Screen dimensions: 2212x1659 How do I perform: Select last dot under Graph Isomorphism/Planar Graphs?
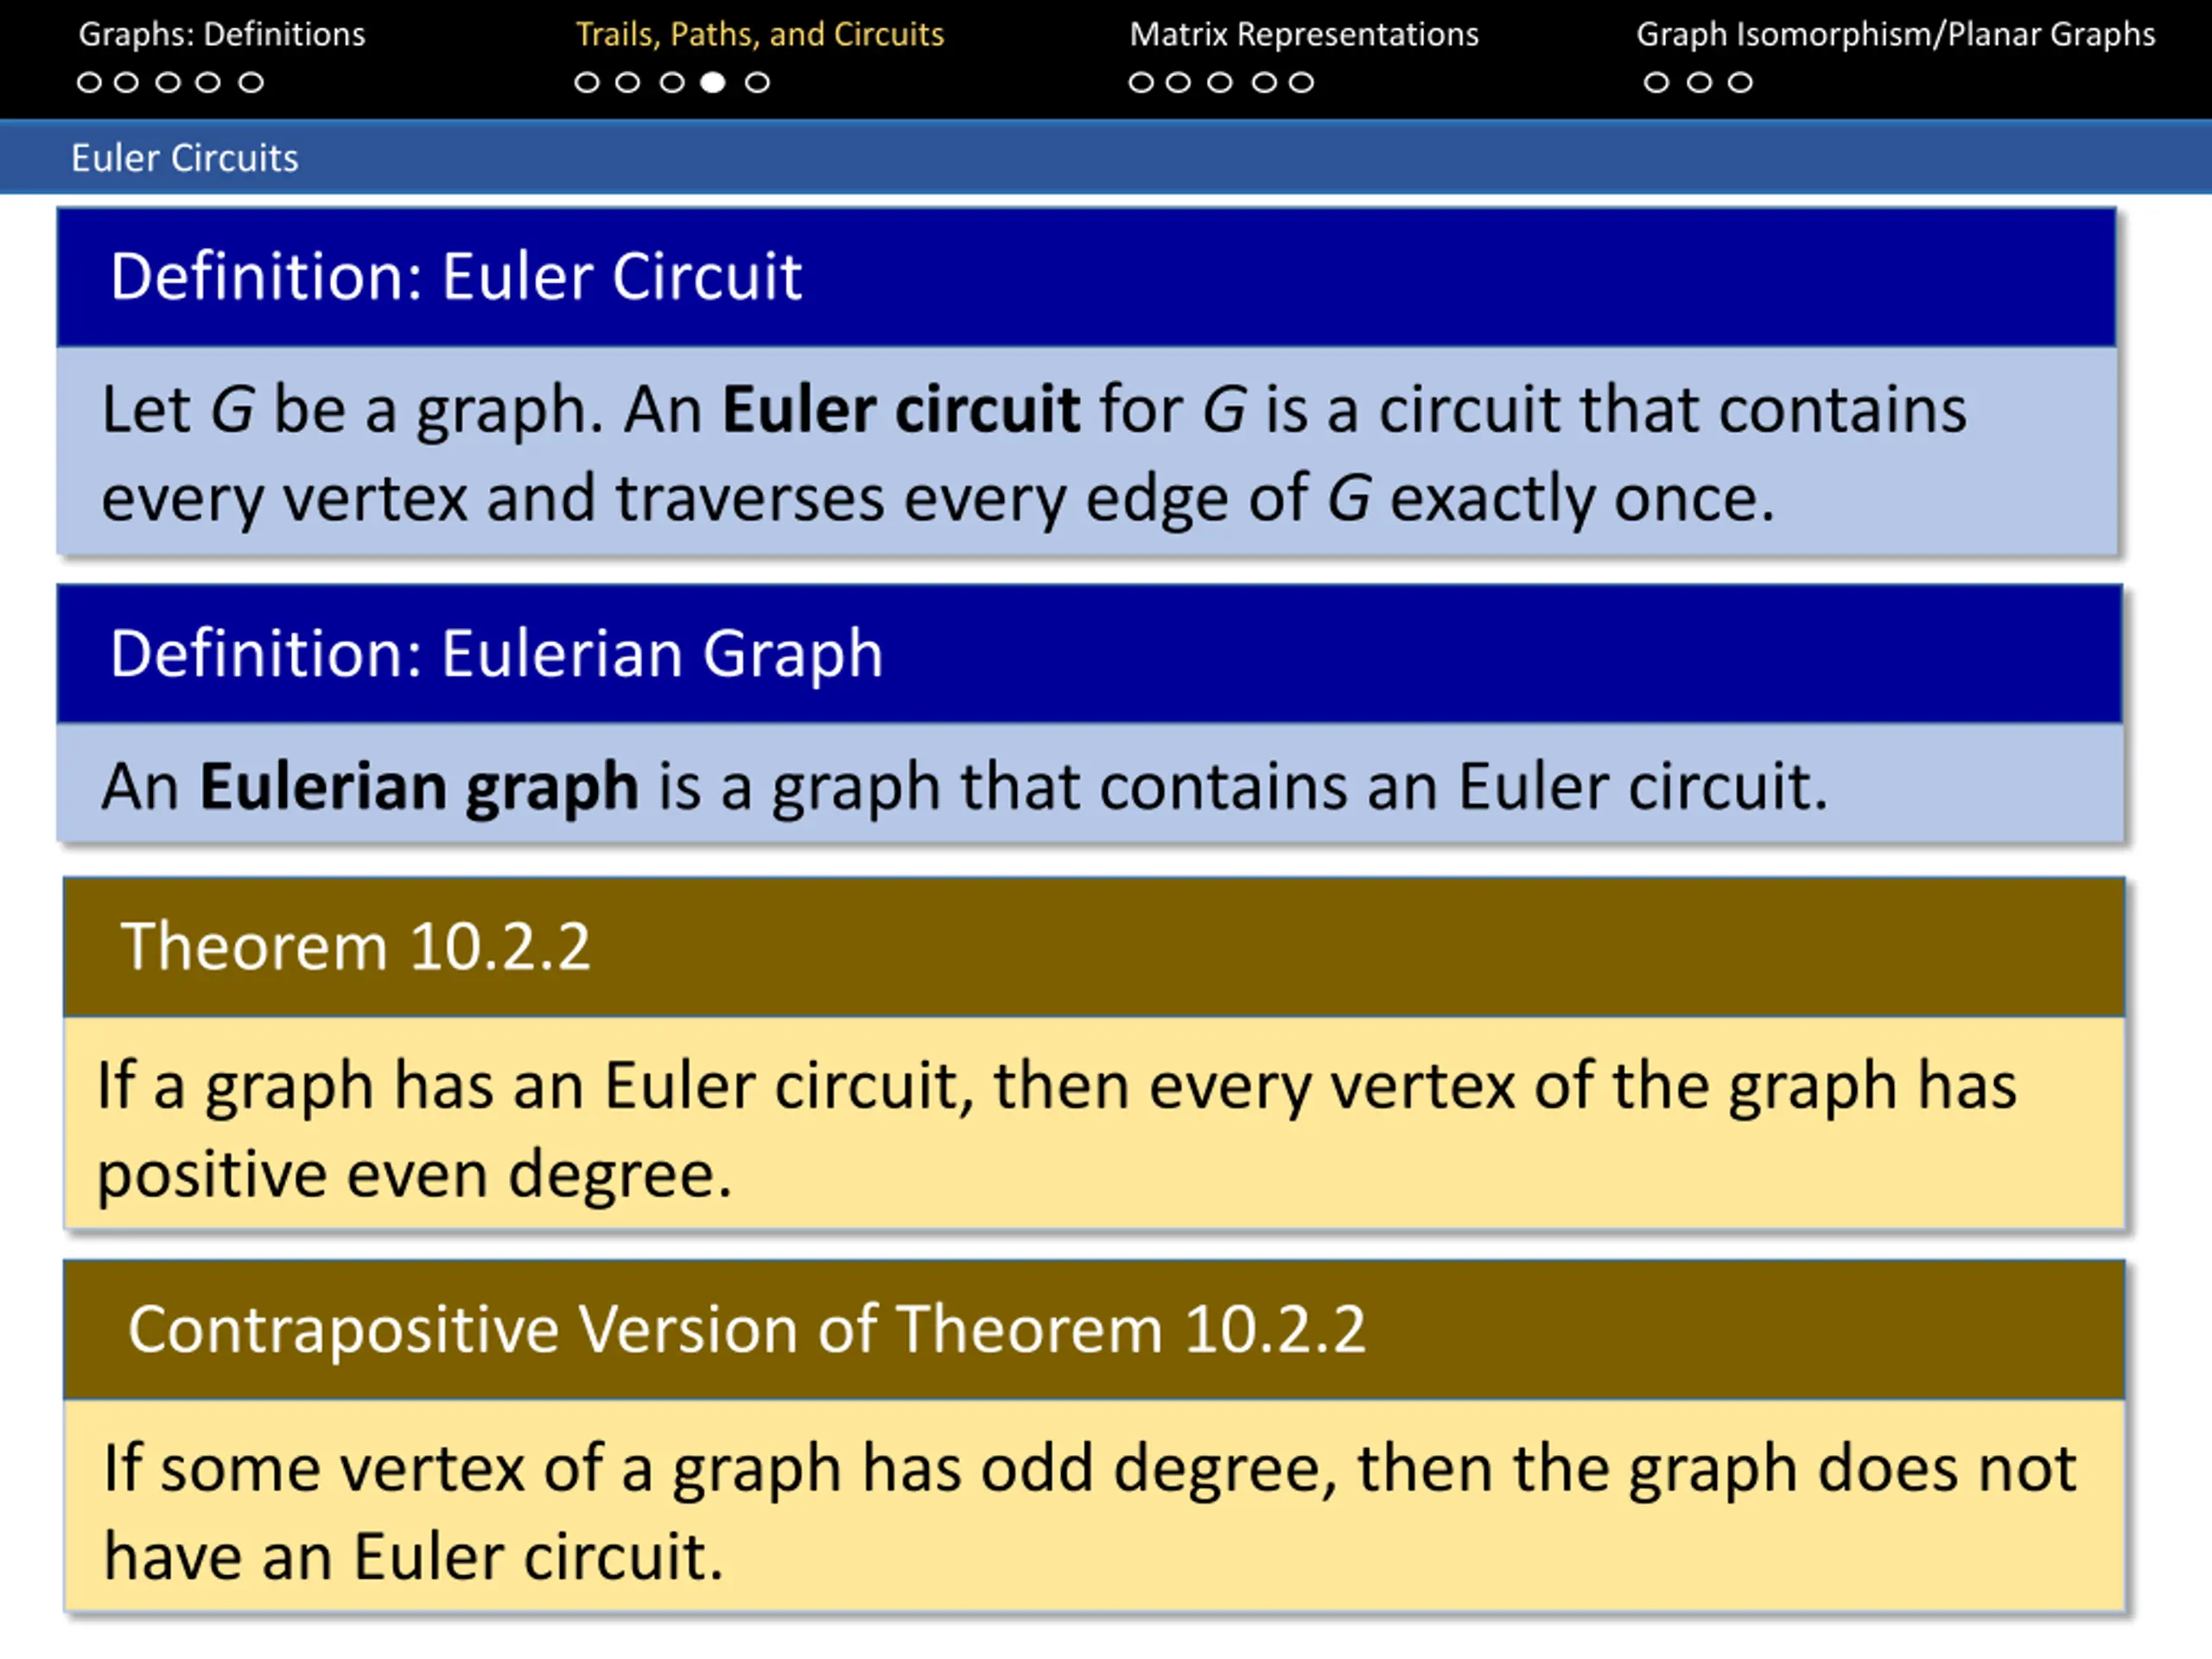click(1740, 82)
